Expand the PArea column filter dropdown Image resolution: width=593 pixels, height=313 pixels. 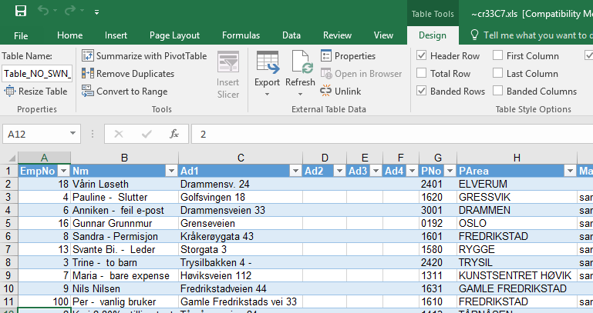569,171
